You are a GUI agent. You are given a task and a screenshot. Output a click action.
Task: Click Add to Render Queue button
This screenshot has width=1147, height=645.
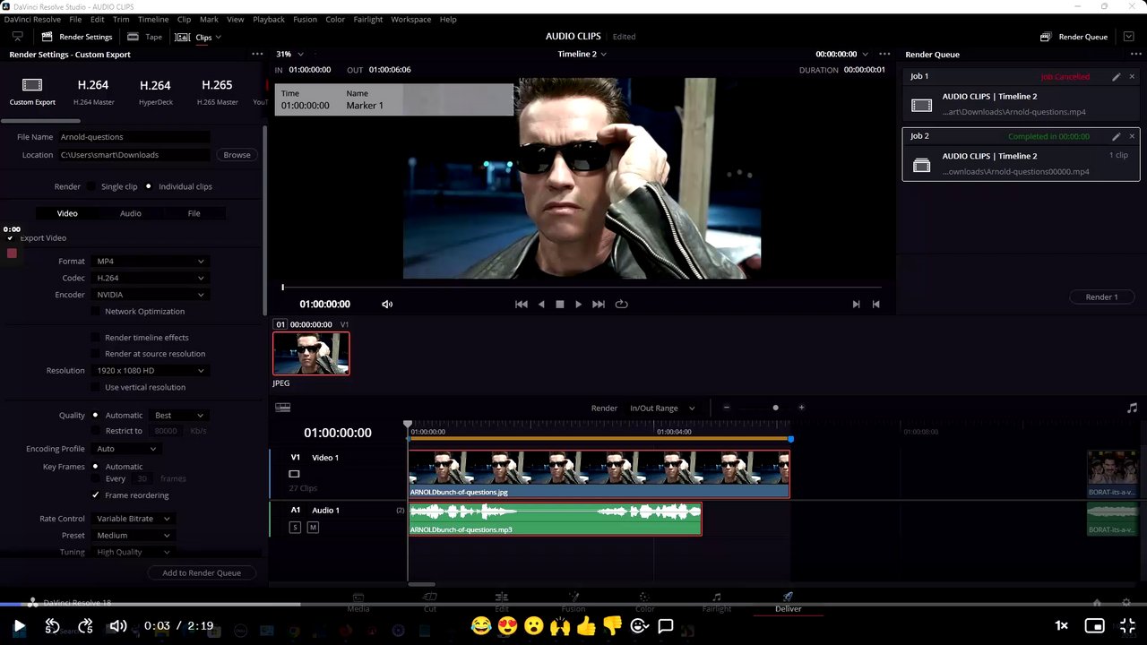tap(202, 573)
